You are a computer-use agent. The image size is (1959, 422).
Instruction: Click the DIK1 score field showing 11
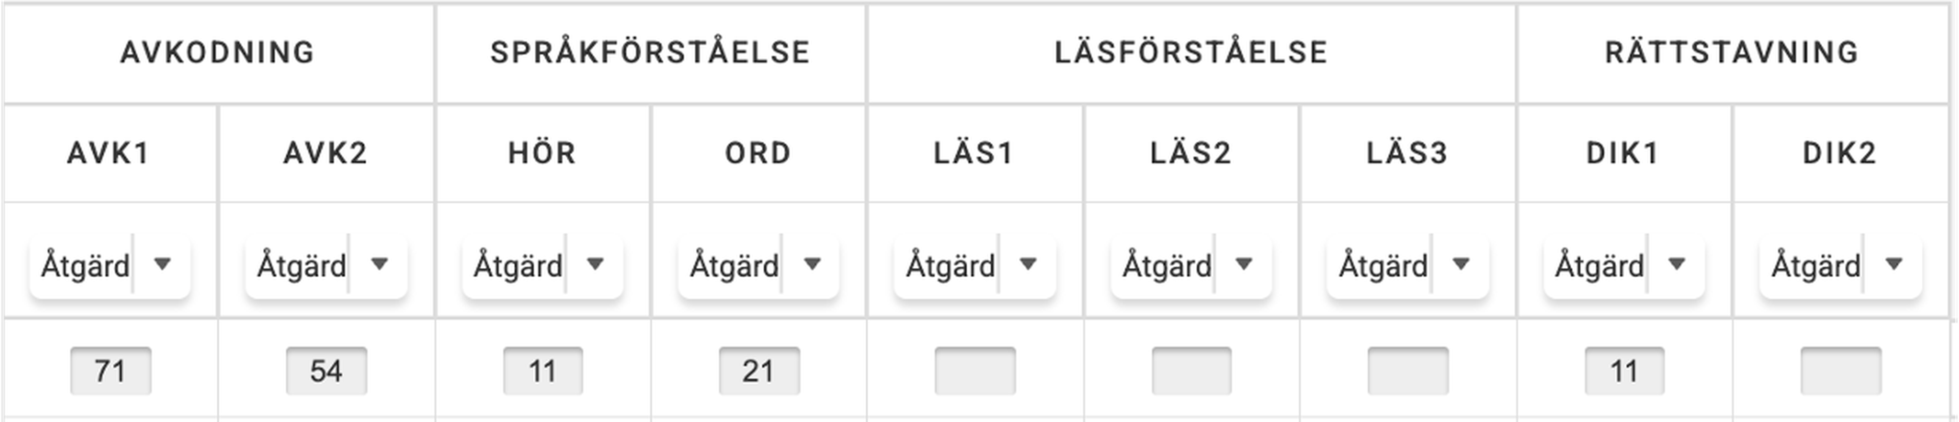click(x=1624, y=371)
